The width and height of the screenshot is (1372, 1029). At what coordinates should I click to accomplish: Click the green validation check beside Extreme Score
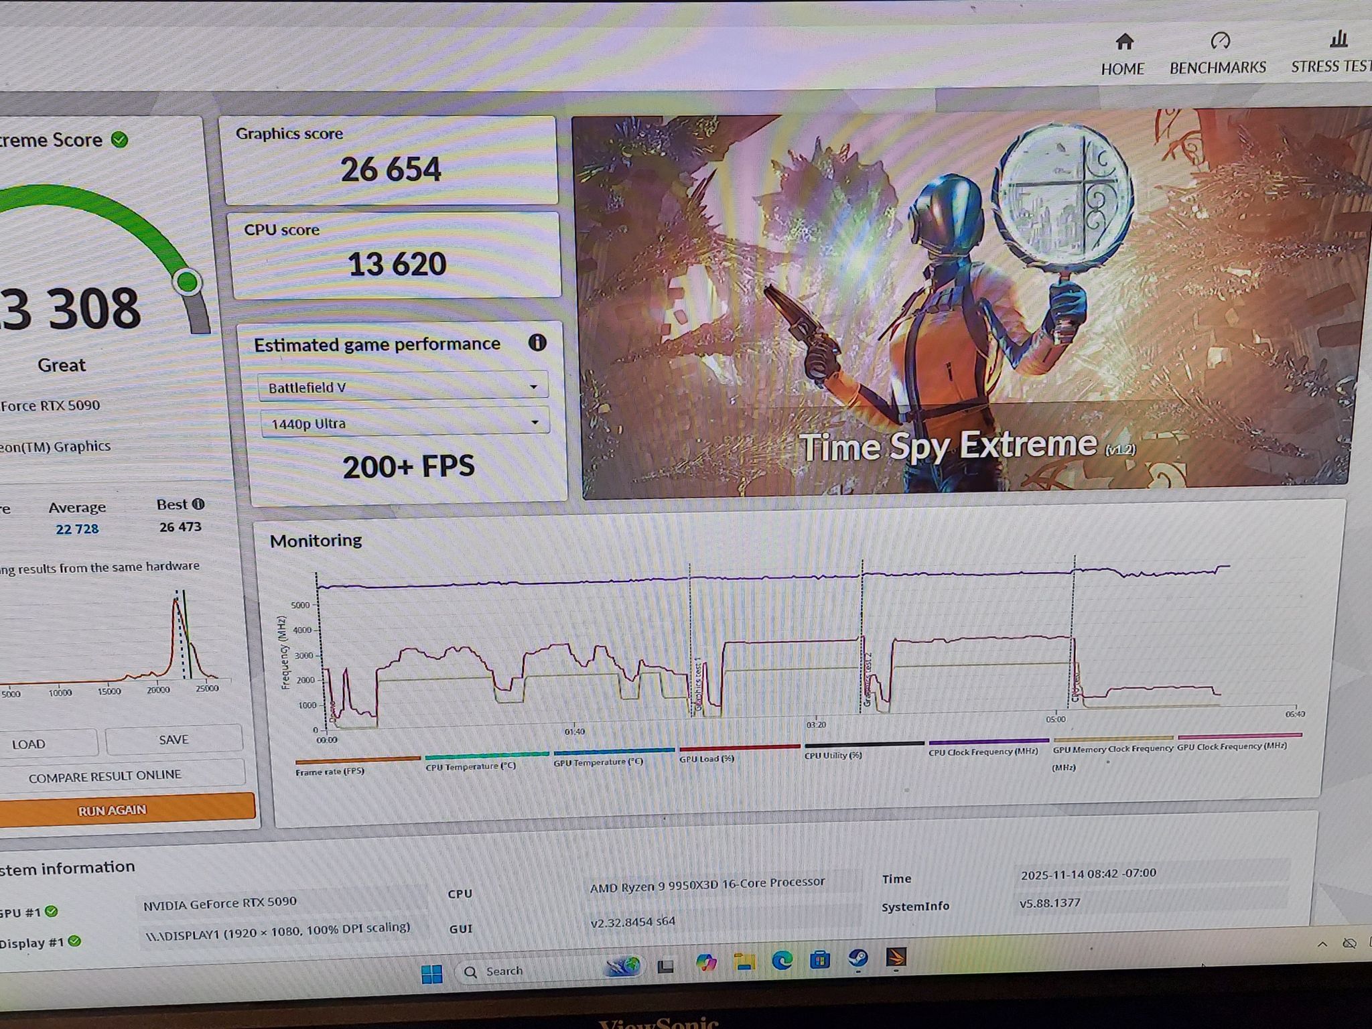(119, 139)
